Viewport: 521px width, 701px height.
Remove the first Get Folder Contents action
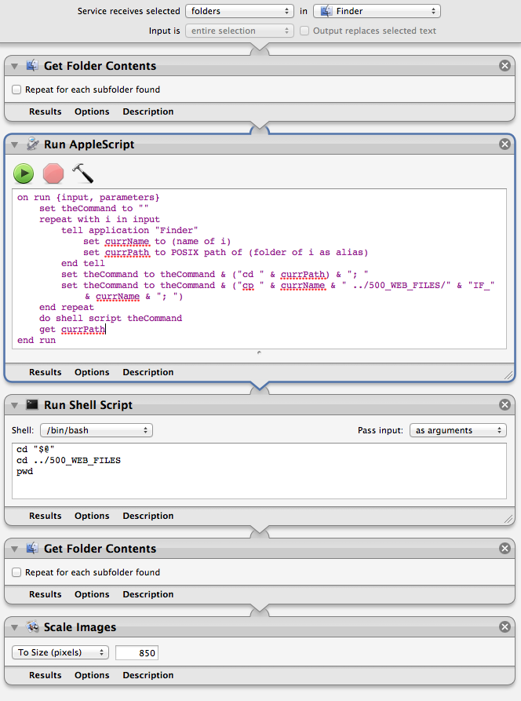point(505,66)
